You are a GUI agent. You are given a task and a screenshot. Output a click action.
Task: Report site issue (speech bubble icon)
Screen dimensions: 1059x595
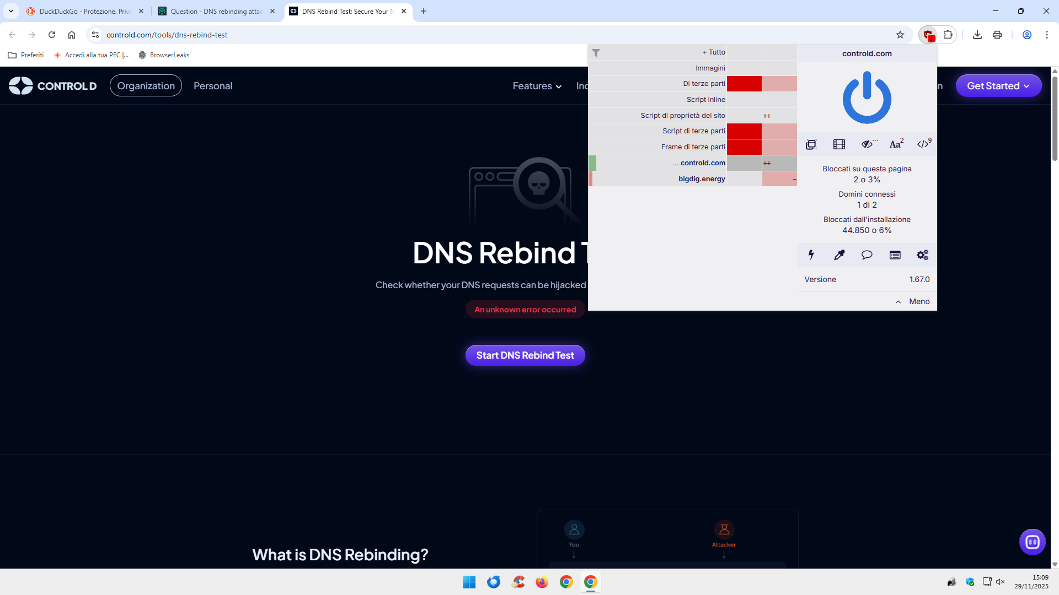coord(867,255)
